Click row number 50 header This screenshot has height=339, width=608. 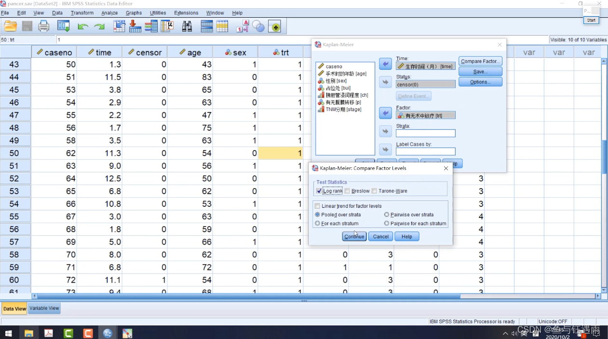point(15,153)
